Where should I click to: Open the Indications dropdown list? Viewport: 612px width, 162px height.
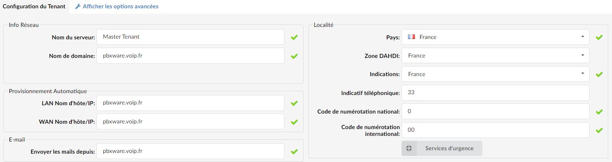[x=495, y=74]
